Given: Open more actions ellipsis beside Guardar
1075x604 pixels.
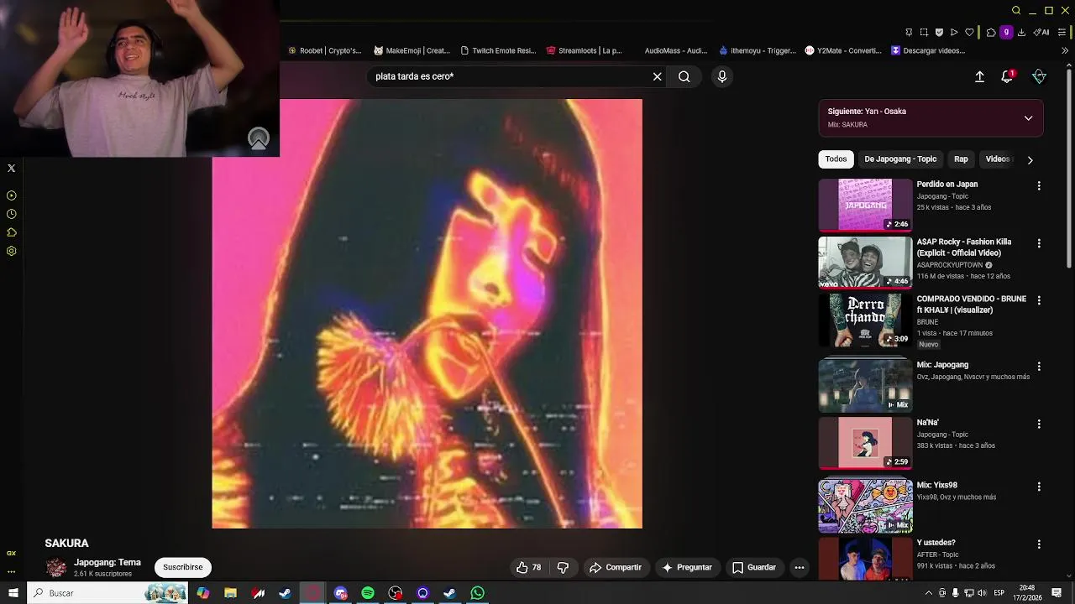Looking at the screenshot, I should point(800,568).
